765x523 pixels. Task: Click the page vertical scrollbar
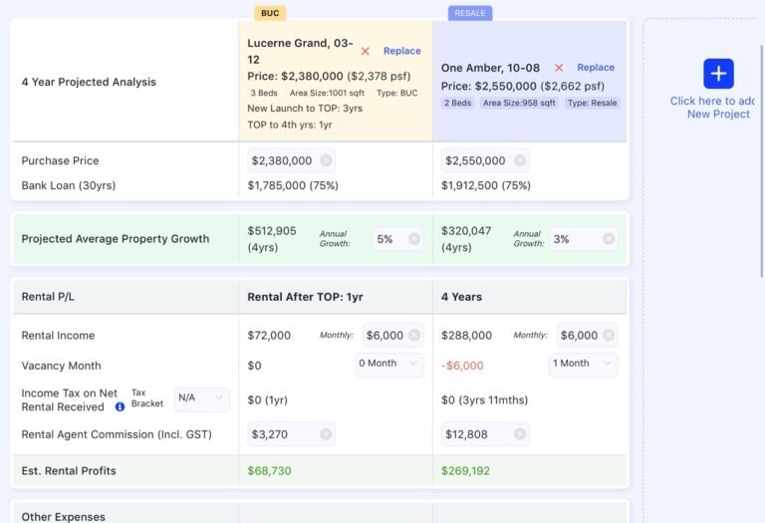pos(762,161)
